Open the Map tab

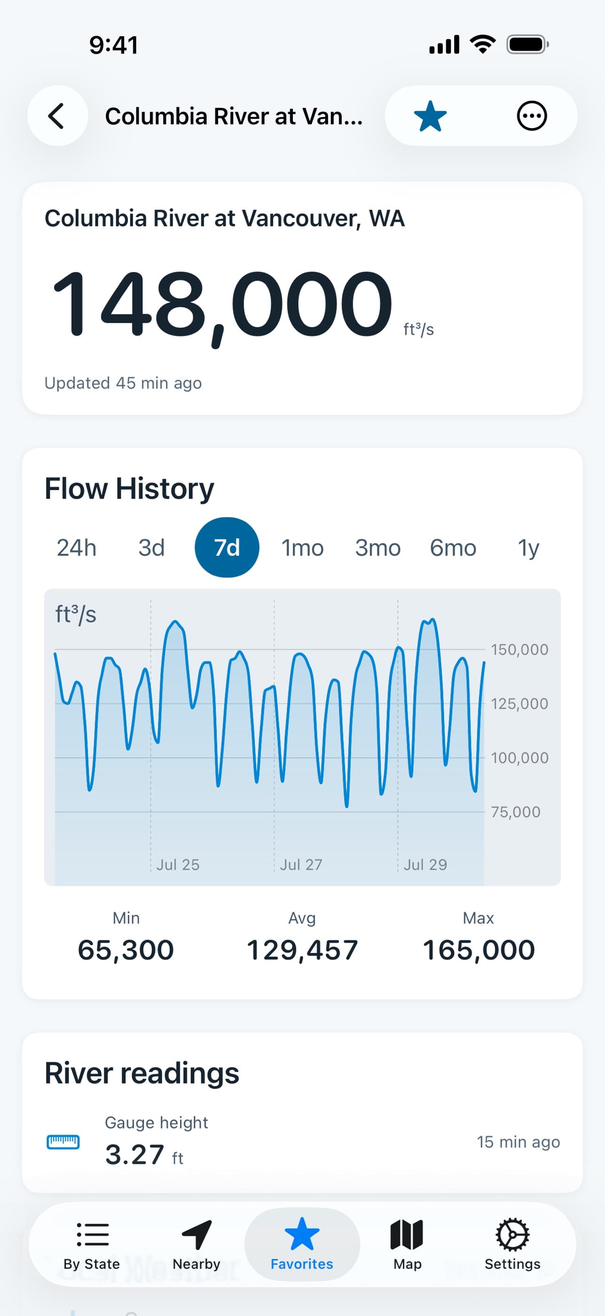(x=407, y=1244)
